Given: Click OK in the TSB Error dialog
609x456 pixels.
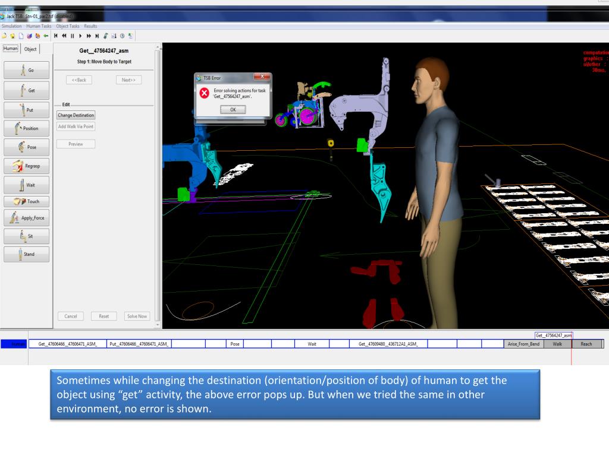Looking at the screenshot, I should pyautogui.click(x=233, y=109).
